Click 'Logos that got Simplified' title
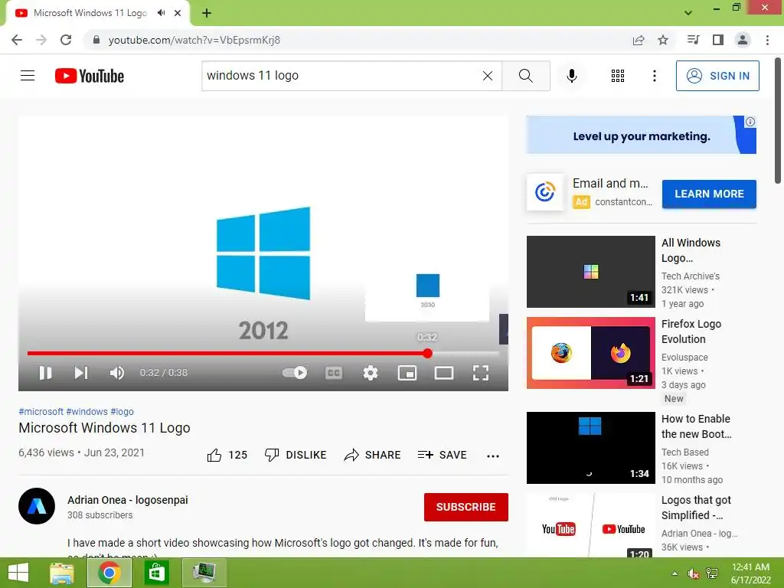Screen dimensions: 784x588 (x=696, y=508)
